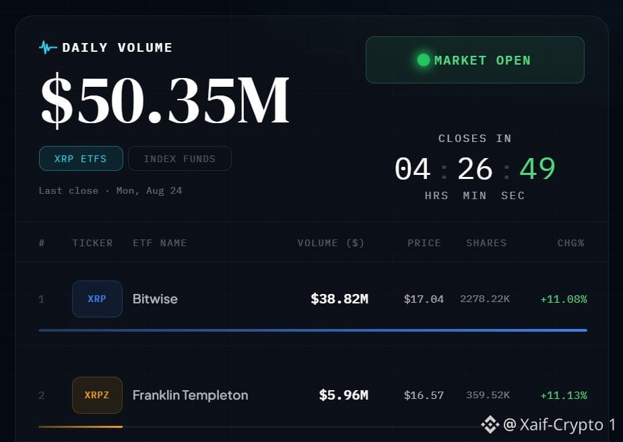Click the MARKET OPEN status badge
The image size is (623, 442).
[x=475, y=60]
